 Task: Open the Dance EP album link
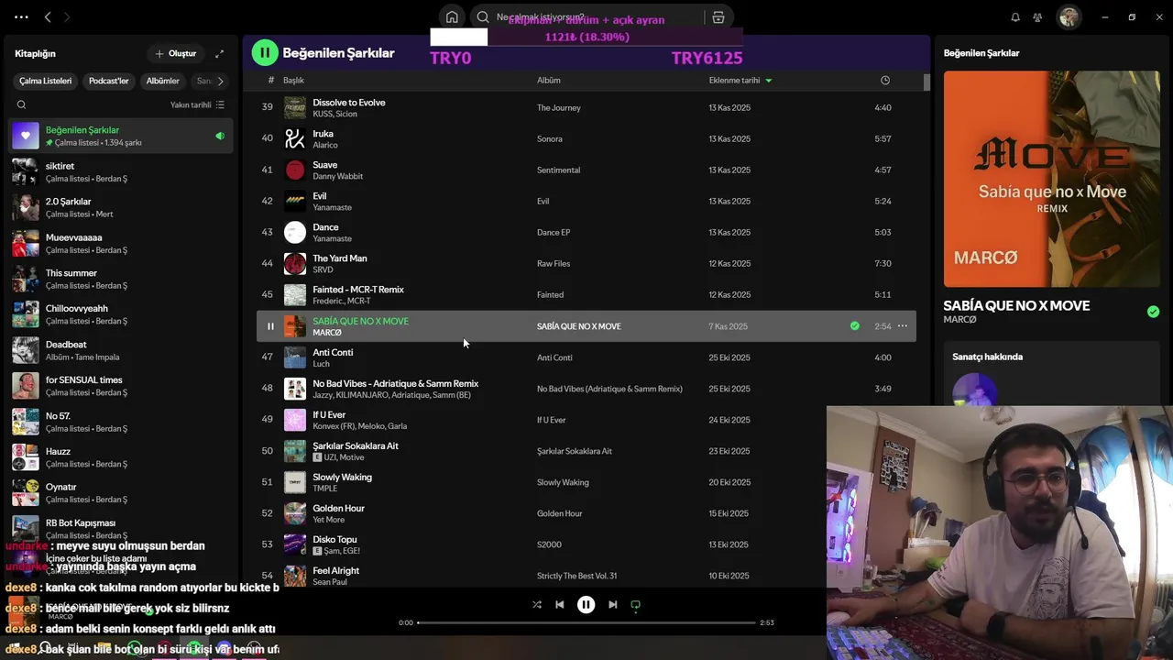click(554, 233)
